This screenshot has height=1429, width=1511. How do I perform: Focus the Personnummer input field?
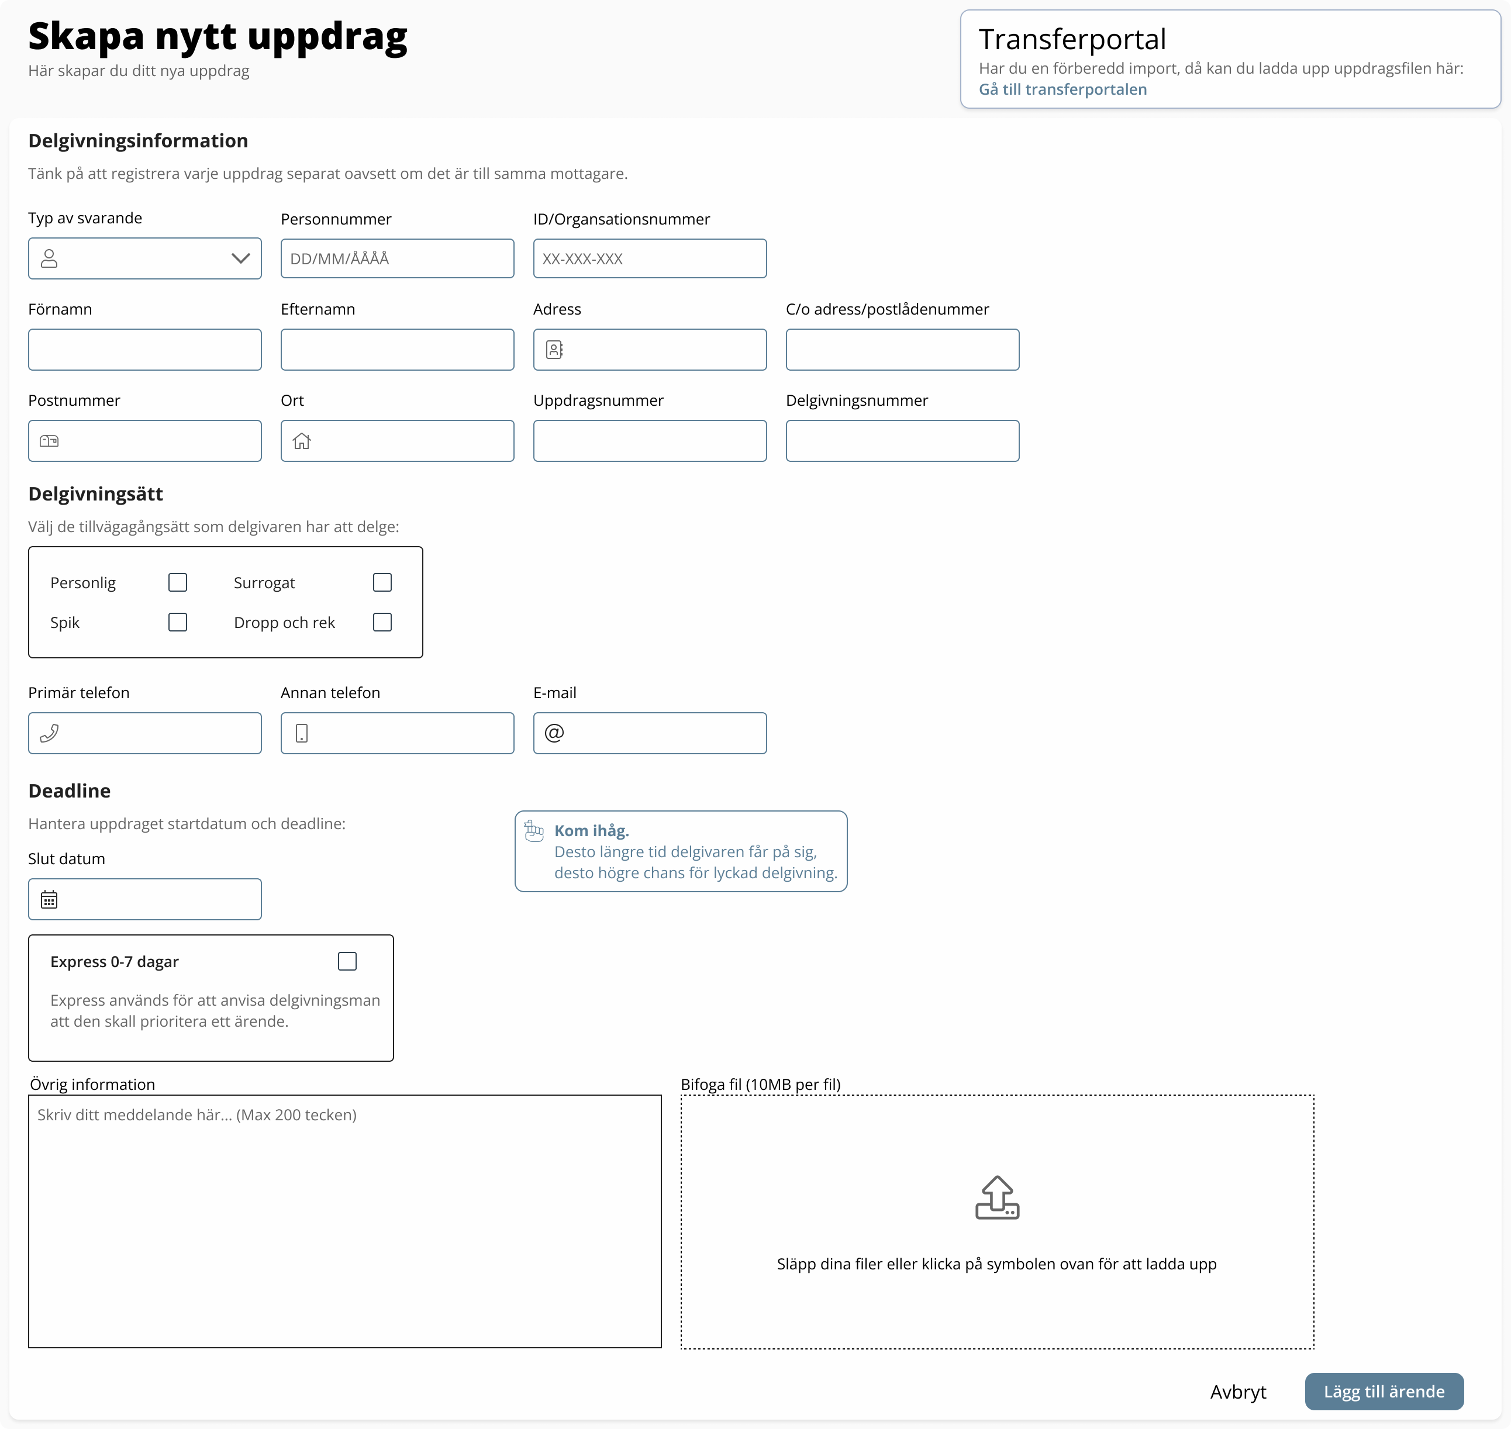coord(397,258)
